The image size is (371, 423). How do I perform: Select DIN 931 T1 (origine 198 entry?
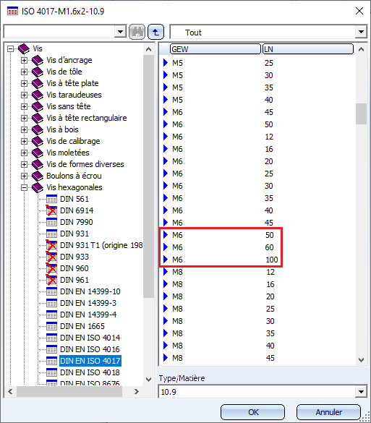coord(101,245)
